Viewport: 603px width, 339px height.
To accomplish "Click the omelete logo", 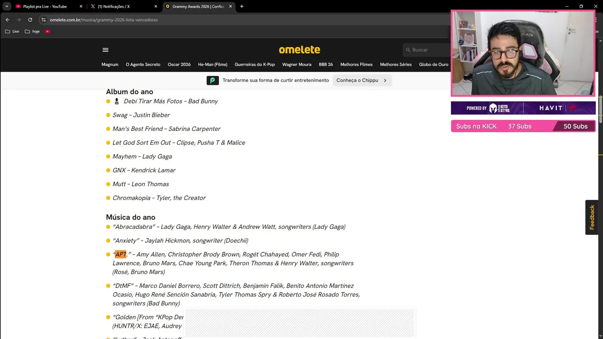I will (x=300, y=50).
